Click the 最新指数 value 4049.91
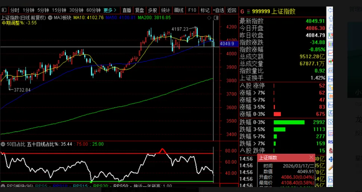 (315, 21)
